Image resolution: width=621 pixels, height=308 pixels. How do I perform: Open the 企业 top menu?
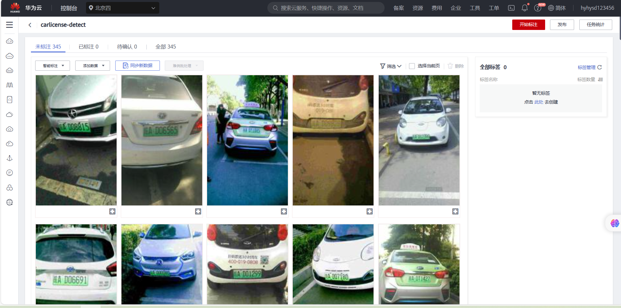pos(456,8)
